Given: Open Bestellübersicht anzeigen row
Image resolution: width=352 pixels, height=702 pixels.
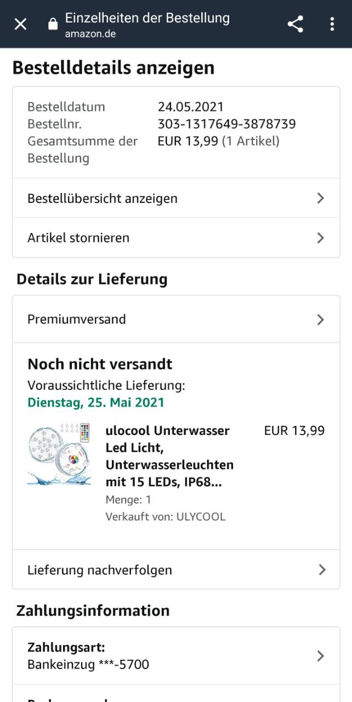Looking at the screenshot, I should [x=103, y=198].
